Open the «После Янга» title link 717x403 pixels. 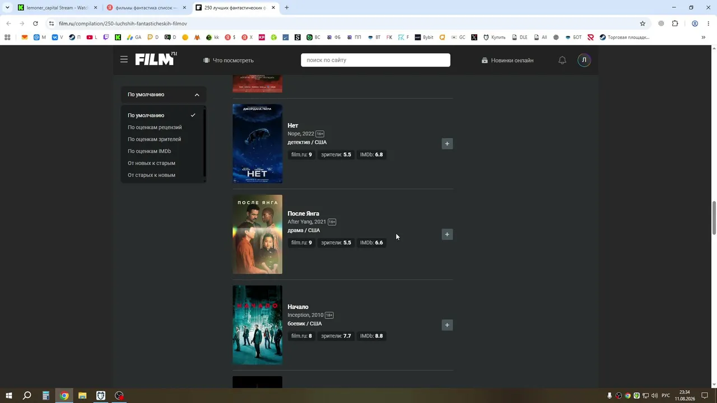pos(304,214)
